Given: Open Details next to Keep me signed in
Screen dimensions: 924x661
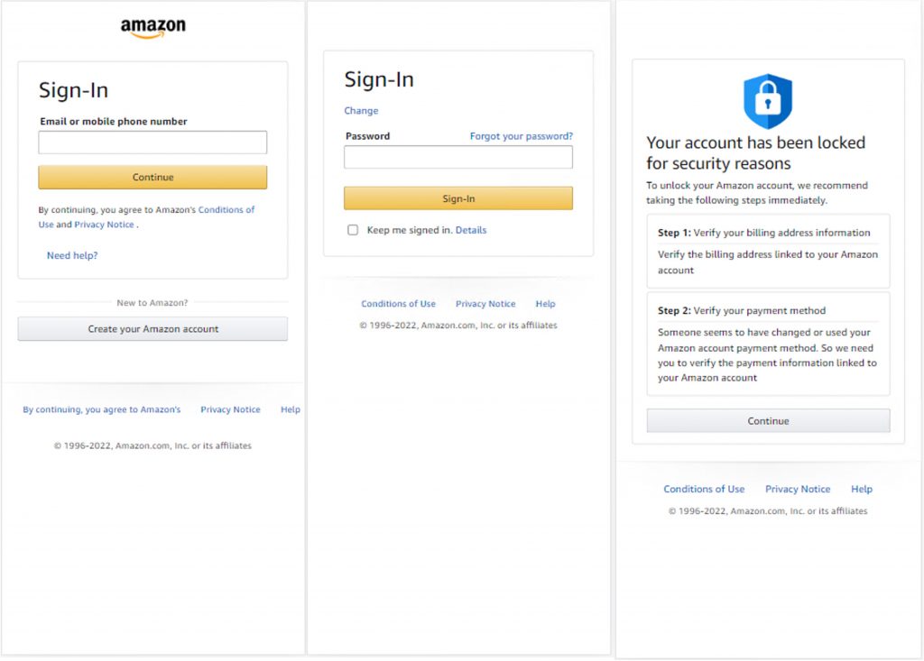Looking at the screenshot, I should click(471, 230).
